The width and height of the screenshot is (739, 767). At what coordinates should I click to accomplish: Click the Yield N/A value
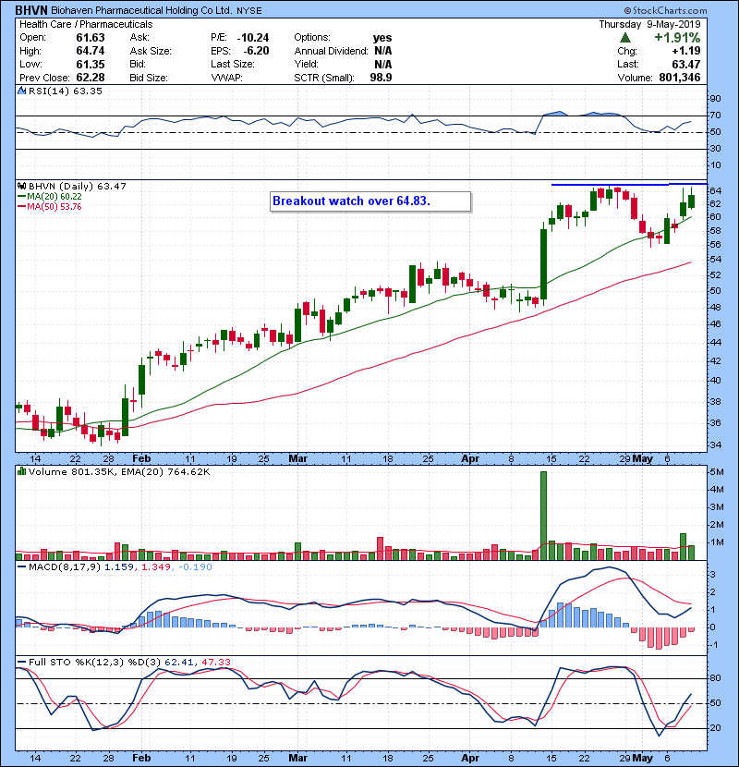383,64
